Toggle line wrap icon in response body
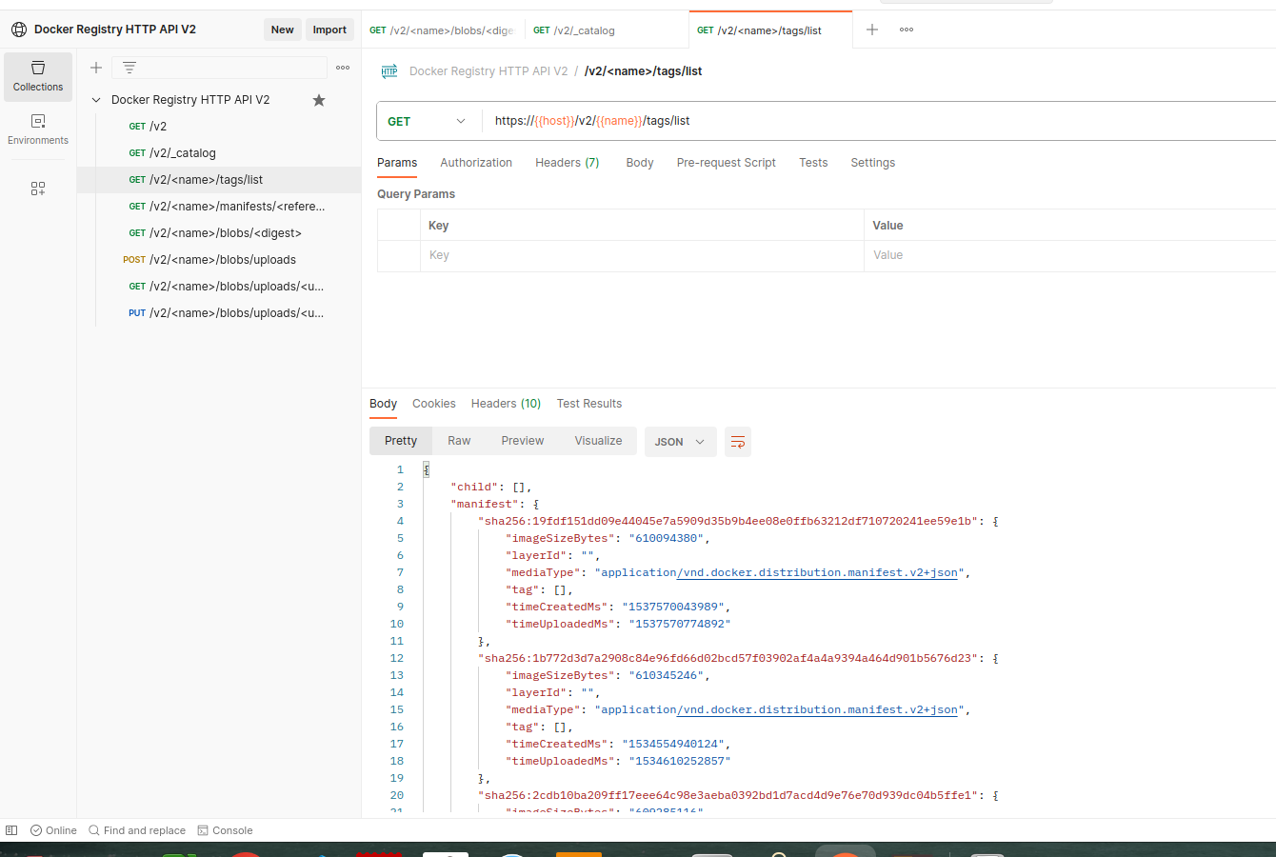1276x857 pixels. pos(737,442)
